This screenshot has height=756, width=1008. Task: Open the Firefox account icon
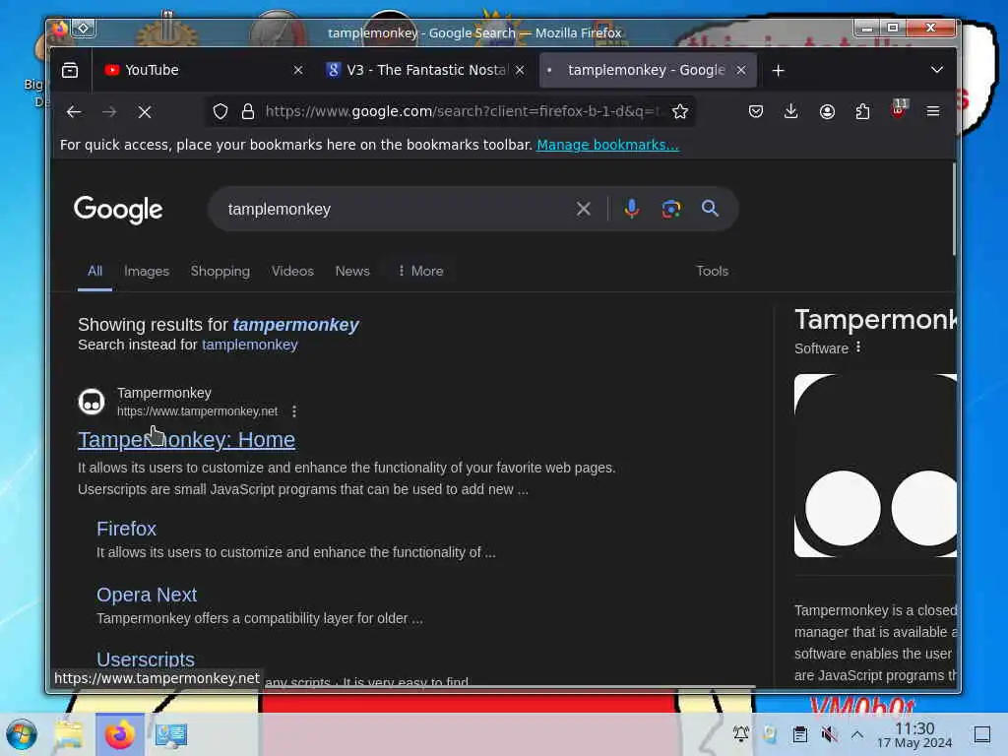click(827, 112)
